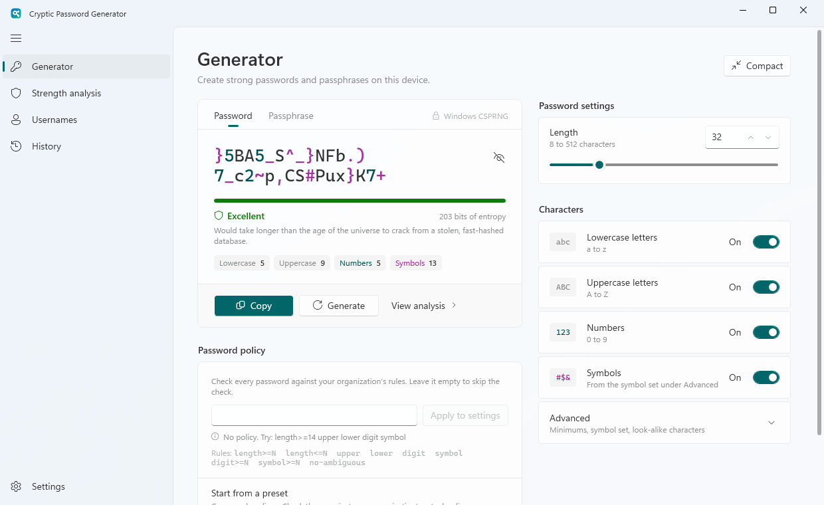Click the 123 numbers icon
This screenshot has height=505, width=824.
[x=563, y=332]
